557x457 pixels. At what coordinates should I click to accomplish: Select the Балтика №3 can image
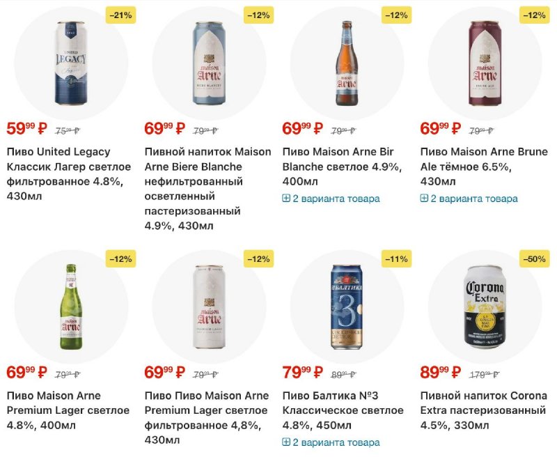pyautogui.click(x=347, y=307)
